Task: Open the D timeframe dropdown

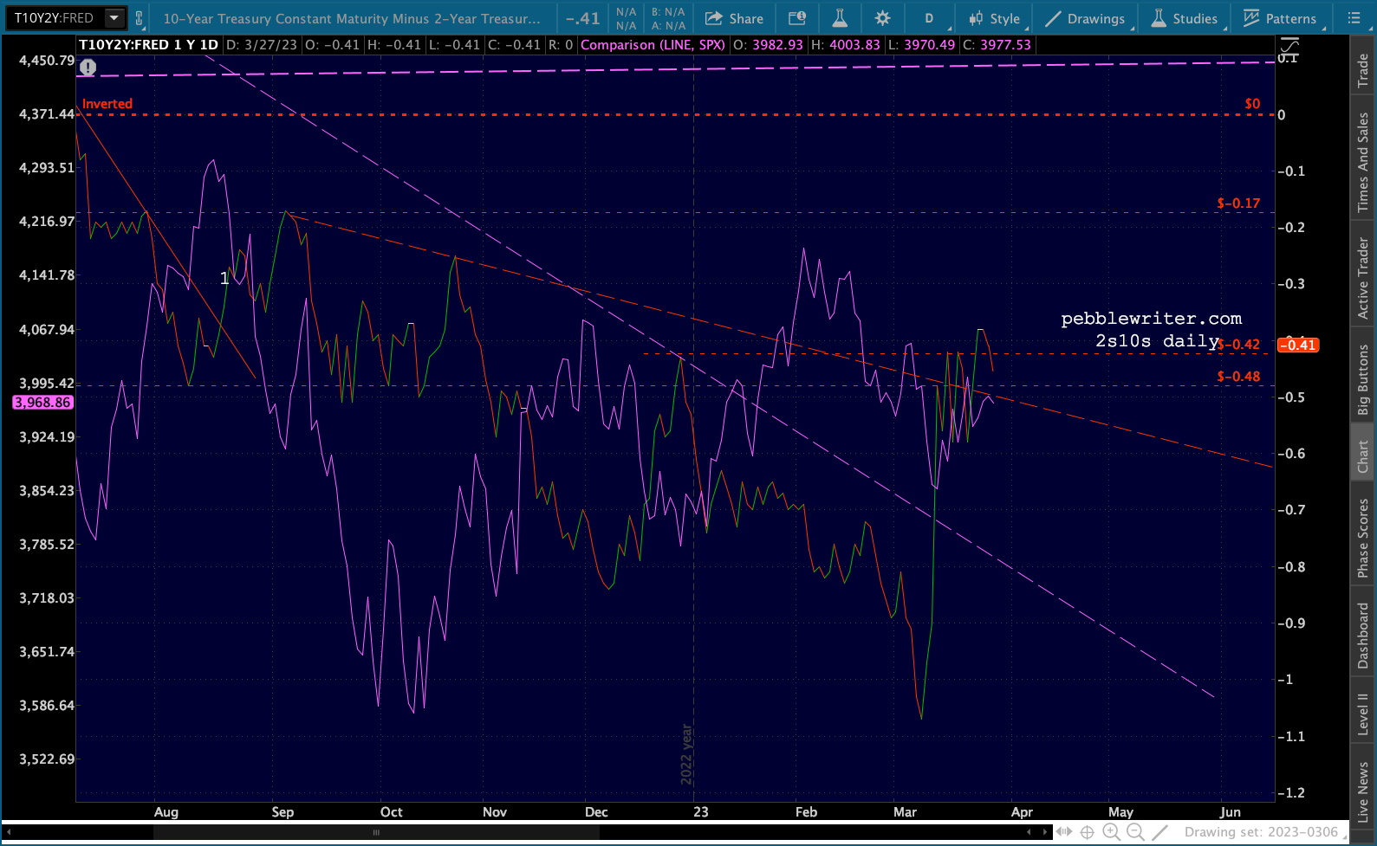Action: pos(930,18)
